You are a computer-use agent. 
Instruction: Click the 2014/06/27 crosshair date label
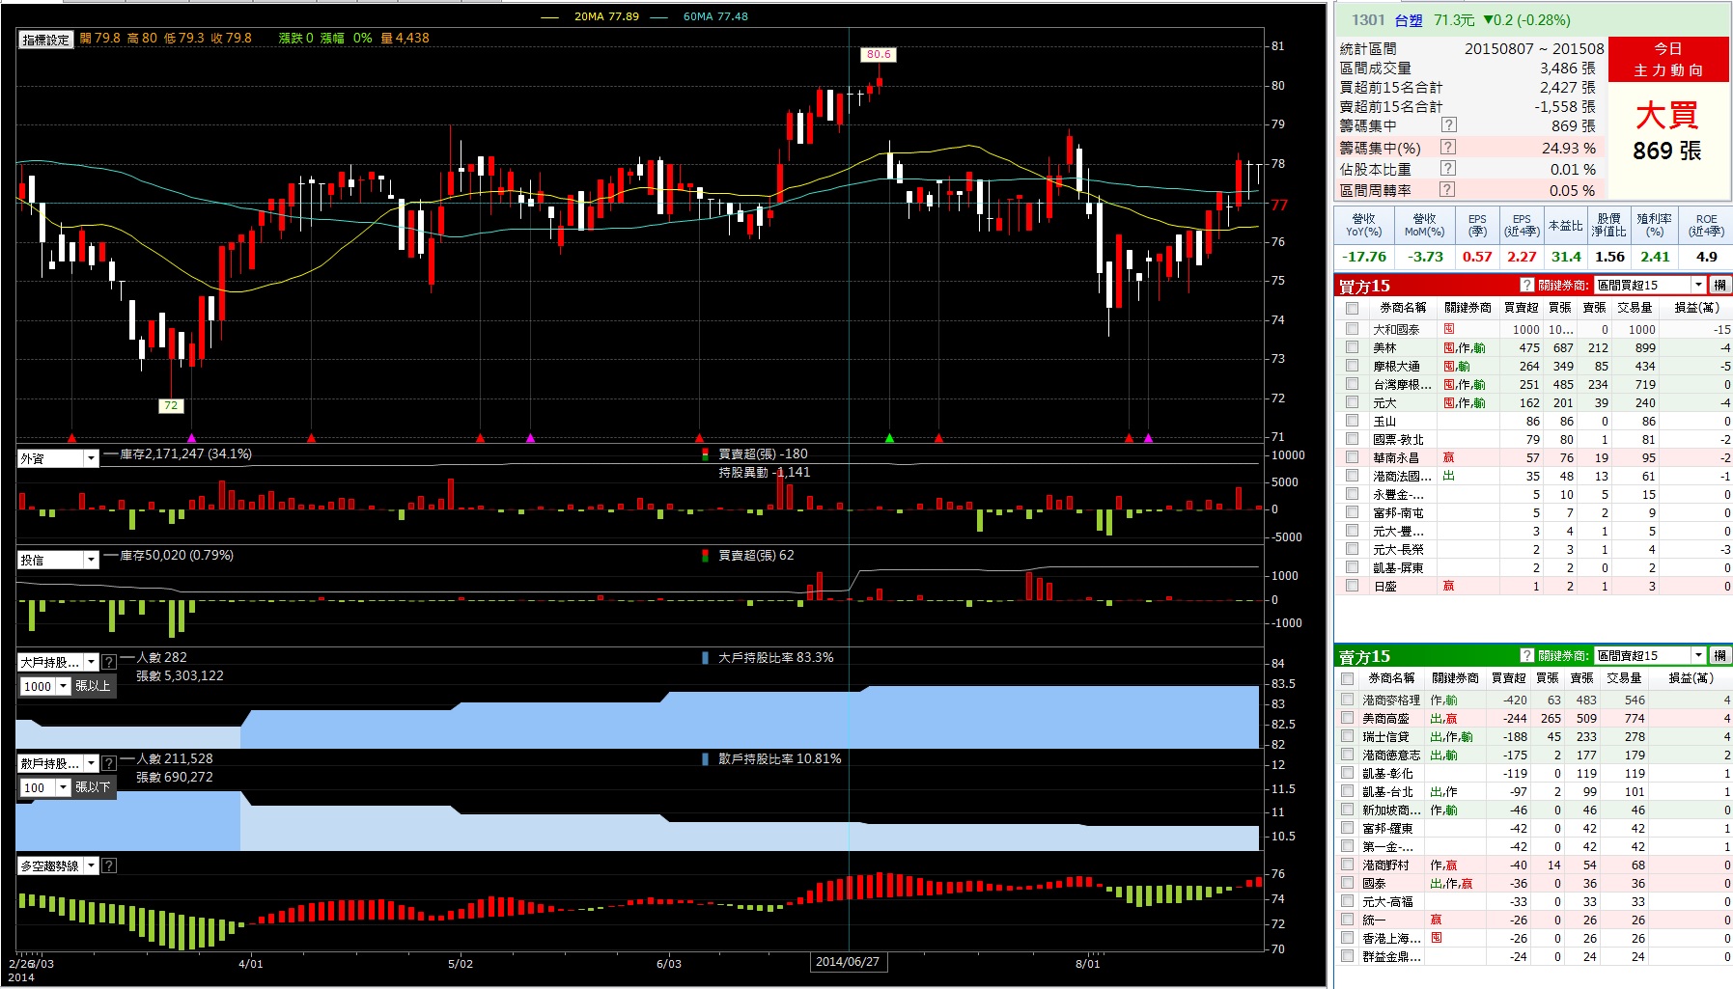848,962
